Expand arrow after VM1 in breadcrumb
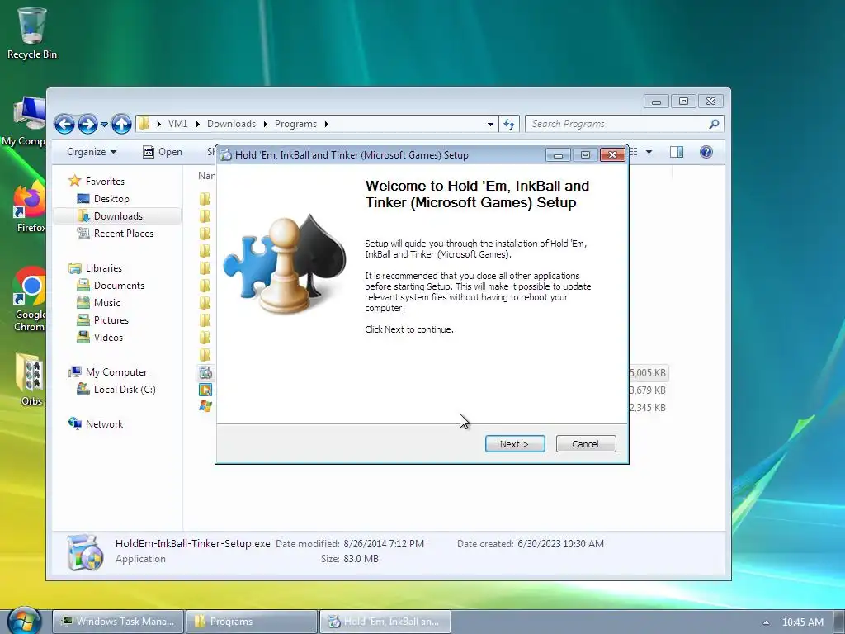845x634 pixels. (198, 124)
